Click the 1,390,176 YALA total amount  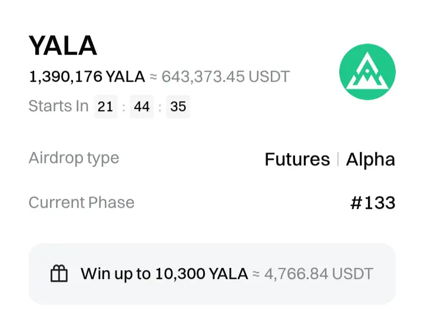click(87, 77)
